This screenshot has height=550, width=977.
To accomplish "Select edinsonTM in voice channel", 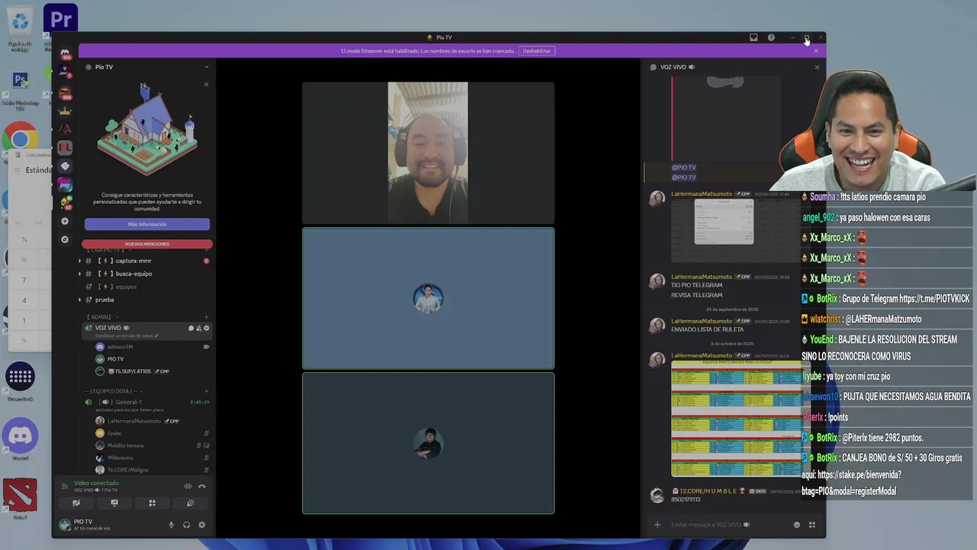I will click(147, 347).
